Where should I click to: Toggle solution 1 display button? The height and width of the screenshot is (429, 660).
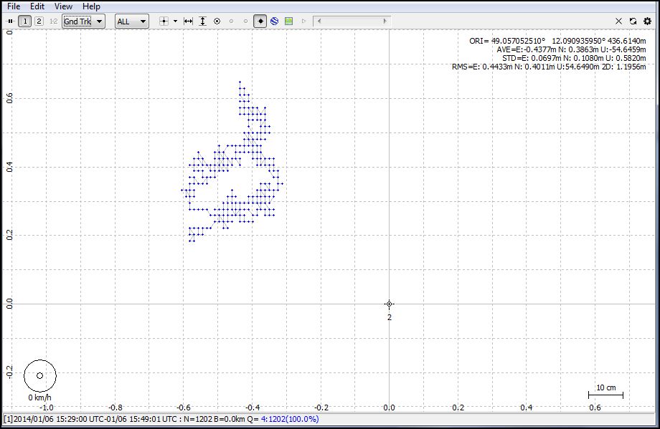[26, 21]
